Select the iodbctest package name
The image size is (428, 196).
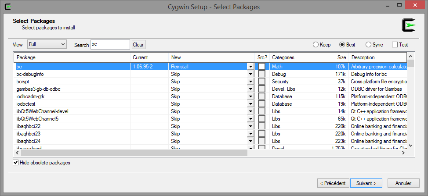coord(26,104)
